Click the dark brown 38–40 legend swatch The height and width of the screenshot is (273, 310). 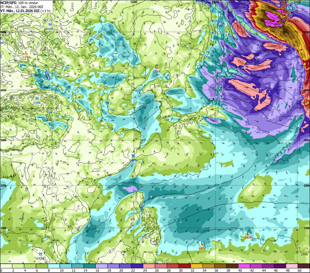232,266
